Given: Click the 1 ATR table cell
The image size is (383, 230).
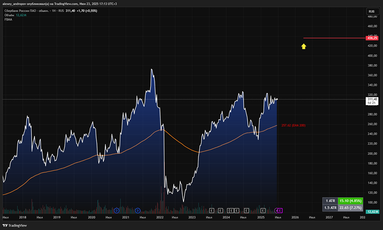Looking at the screenshot, I should pyautogui.click(x=330, y=201).
